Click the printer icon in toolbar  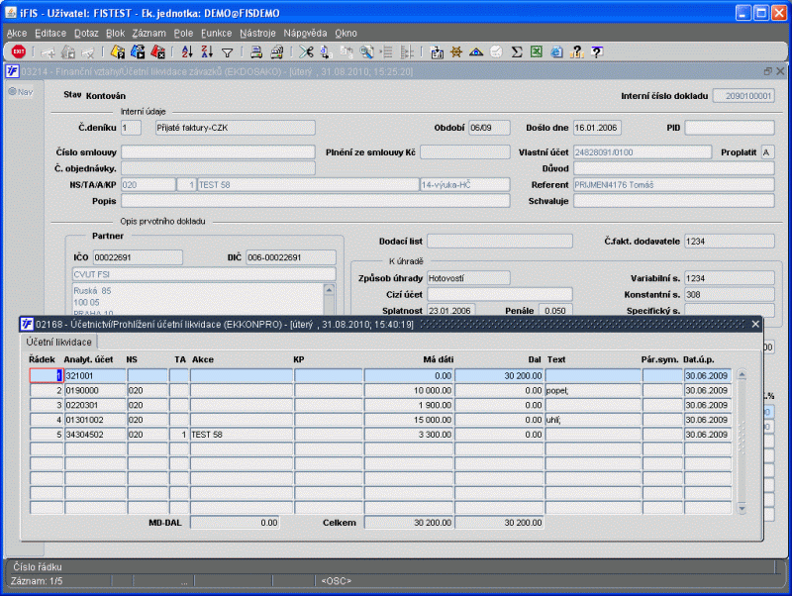pos(255,51)
